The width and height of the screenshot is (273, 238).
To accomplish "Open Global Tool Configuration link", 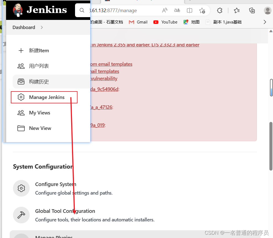I will tap(65, 211).
